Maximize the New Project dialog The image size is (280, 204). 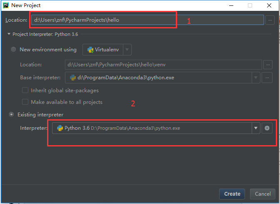tap(250, 5)
